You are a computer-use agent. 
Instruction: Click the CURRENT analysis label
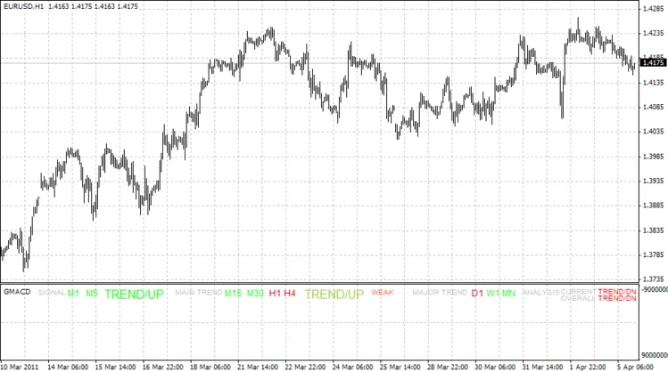(x=578, y=292)
